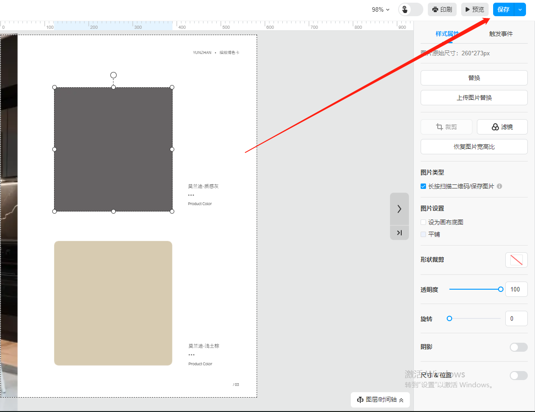Click 上传图片替换 upload button
535x412 pixels.
point(474,98)
